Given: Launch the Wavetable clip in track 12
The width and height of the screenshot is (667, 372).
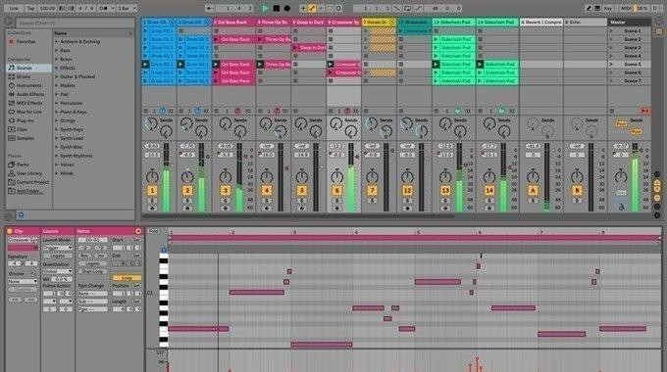Looking at the screenshot, I should (x=401, y=31).
